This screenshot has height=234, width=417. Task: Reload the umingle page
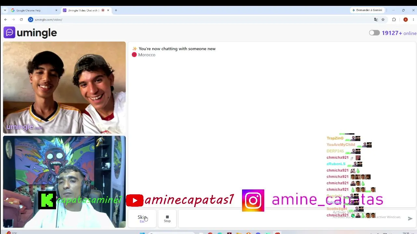pyautogui.click(x=21, y=19)
